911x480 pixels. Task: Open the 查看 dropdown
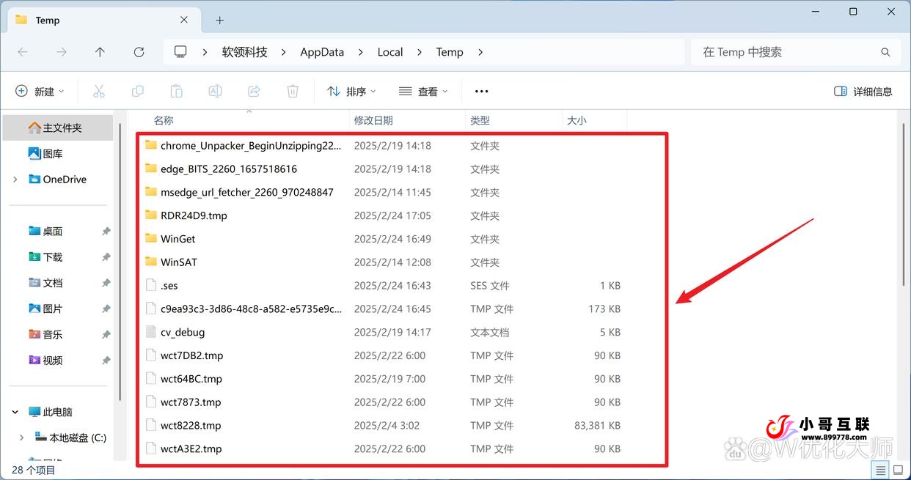pyautogui.click(x=422, y=91)
